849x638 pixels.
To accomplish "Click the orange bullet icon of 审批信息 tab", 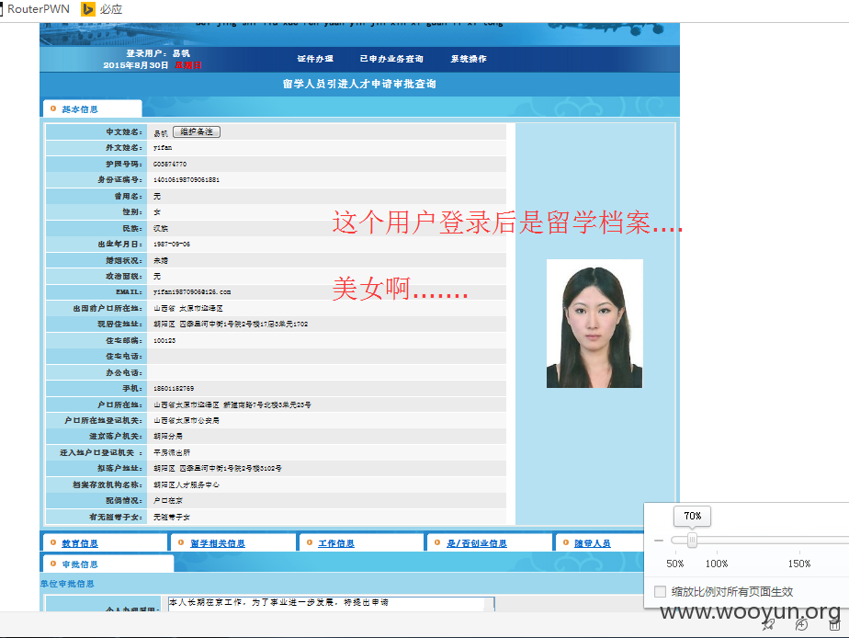I will click(x=53, y=564).
